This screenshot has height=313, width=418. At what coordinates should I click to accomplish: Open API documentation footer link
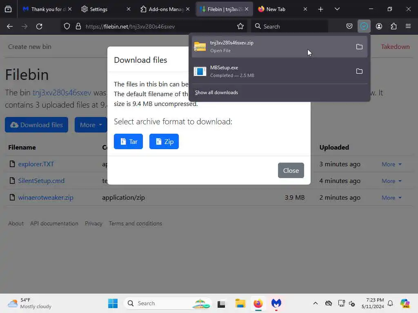pyautogui.click(x=54, y=223)
